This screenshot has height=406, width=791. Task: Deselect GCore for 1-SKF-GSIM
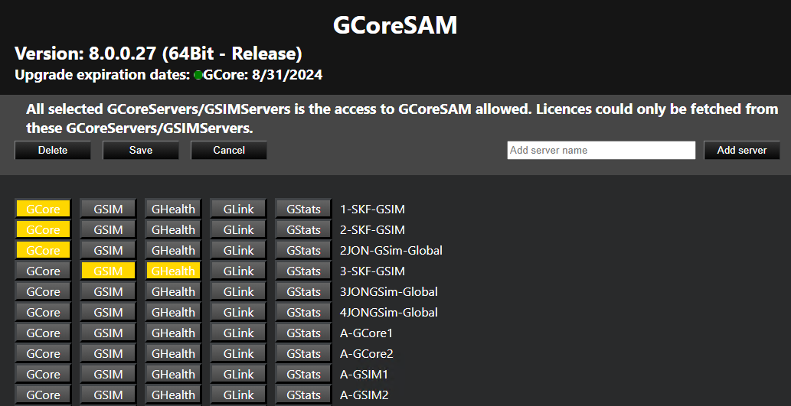click(43, 209)
